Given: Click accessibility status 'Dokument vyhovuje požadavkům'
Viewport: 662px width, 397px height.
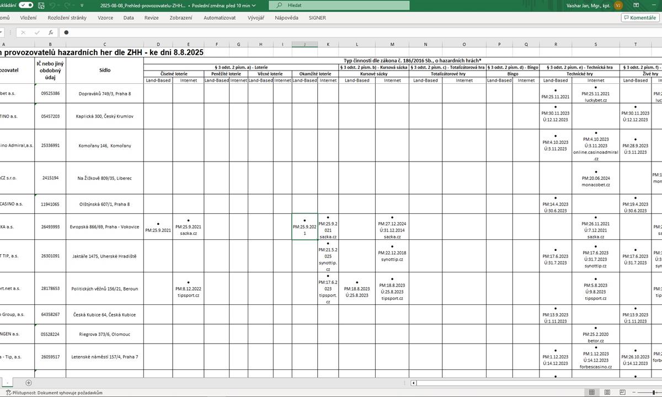Looking at the screenshot, I should pyautogui.click(x=69, y=393).
